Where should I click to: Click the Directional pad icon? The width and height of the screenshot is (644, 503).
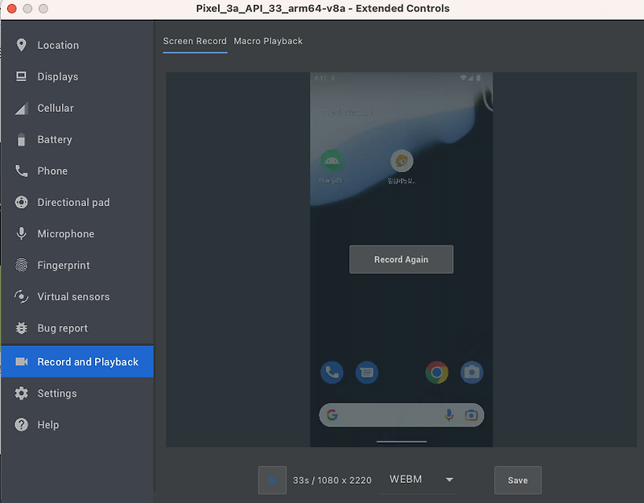(x=21, y=202)
